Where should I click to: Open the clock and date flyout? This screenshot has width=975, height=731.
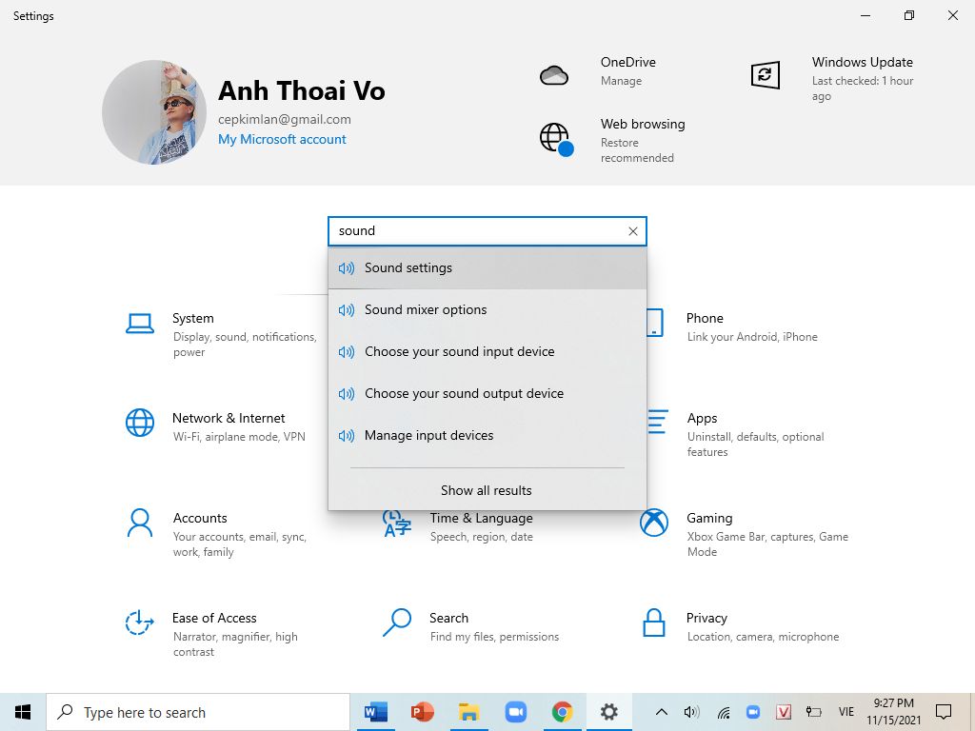point(893,712)
